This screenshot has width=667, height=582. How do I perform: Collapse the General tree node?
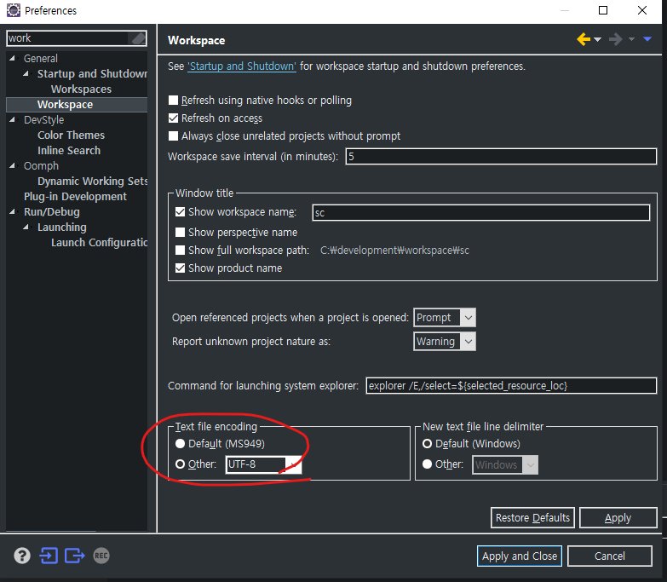(x=12, y=58)
